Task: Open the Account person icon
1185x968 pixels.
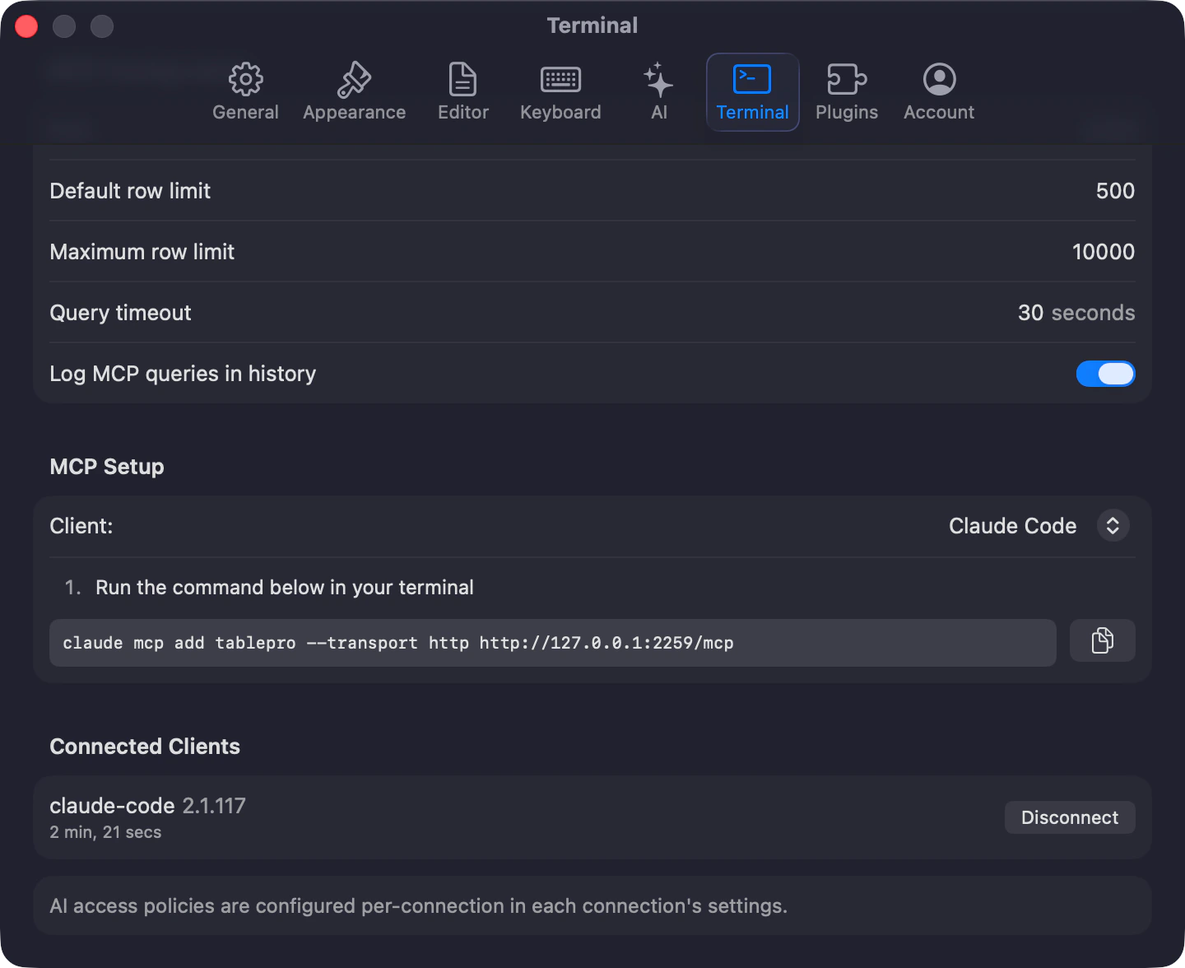Action: 939,80
